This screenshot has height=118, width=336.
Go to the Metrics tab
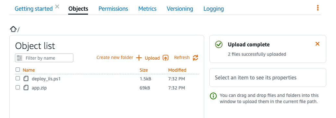[x=147, y=9]
